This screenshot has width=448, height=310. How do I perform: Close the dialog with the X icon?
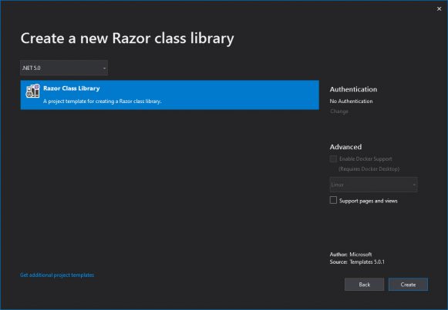point(439,8)
